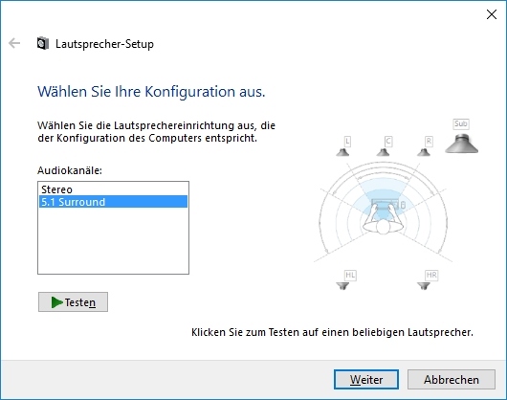Viewport: 507px width, 400px height.
Task: Test the center speaker (C)
Action: [x=384, y=151]
